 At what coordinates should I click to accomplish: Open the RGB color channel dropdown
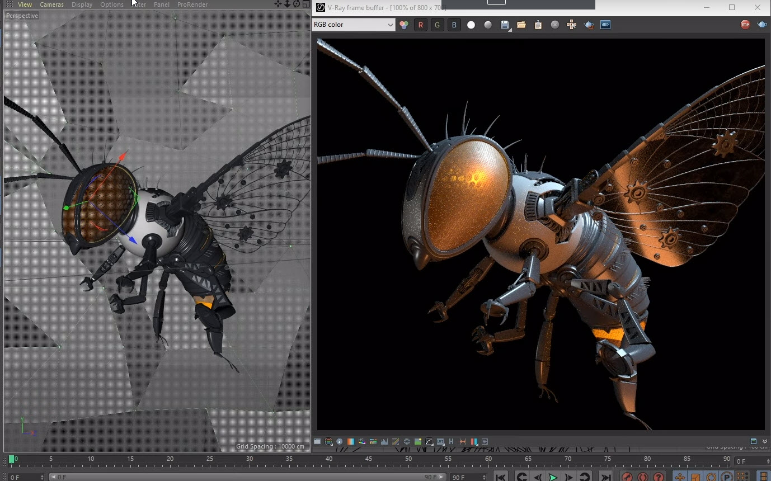354,25
